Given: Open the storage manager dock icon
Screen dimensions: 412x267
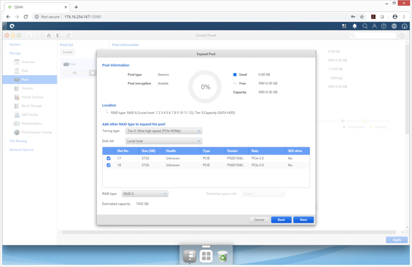Looking at the screenshot, I should (x=190, y=256).
